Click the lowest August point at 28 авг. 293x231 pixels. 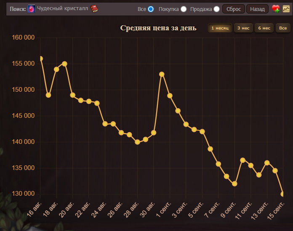[137, 142]
